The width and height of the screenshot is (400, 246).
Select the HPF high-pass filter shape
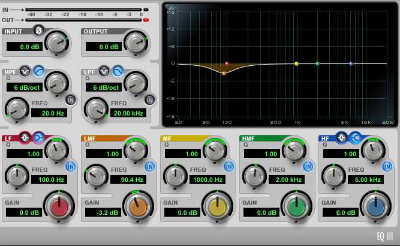[x=38, y=71]
